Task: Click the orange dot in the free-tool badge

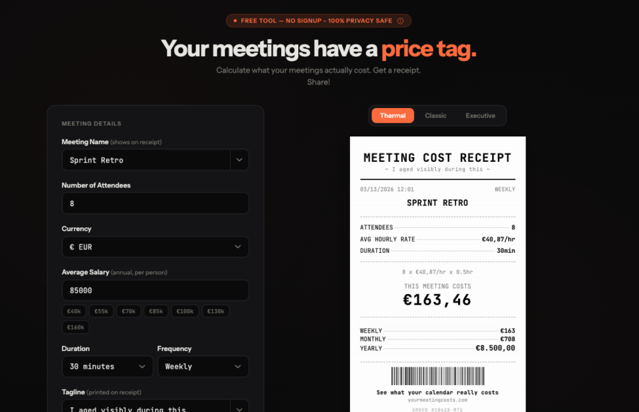Action: coord(235,21)
